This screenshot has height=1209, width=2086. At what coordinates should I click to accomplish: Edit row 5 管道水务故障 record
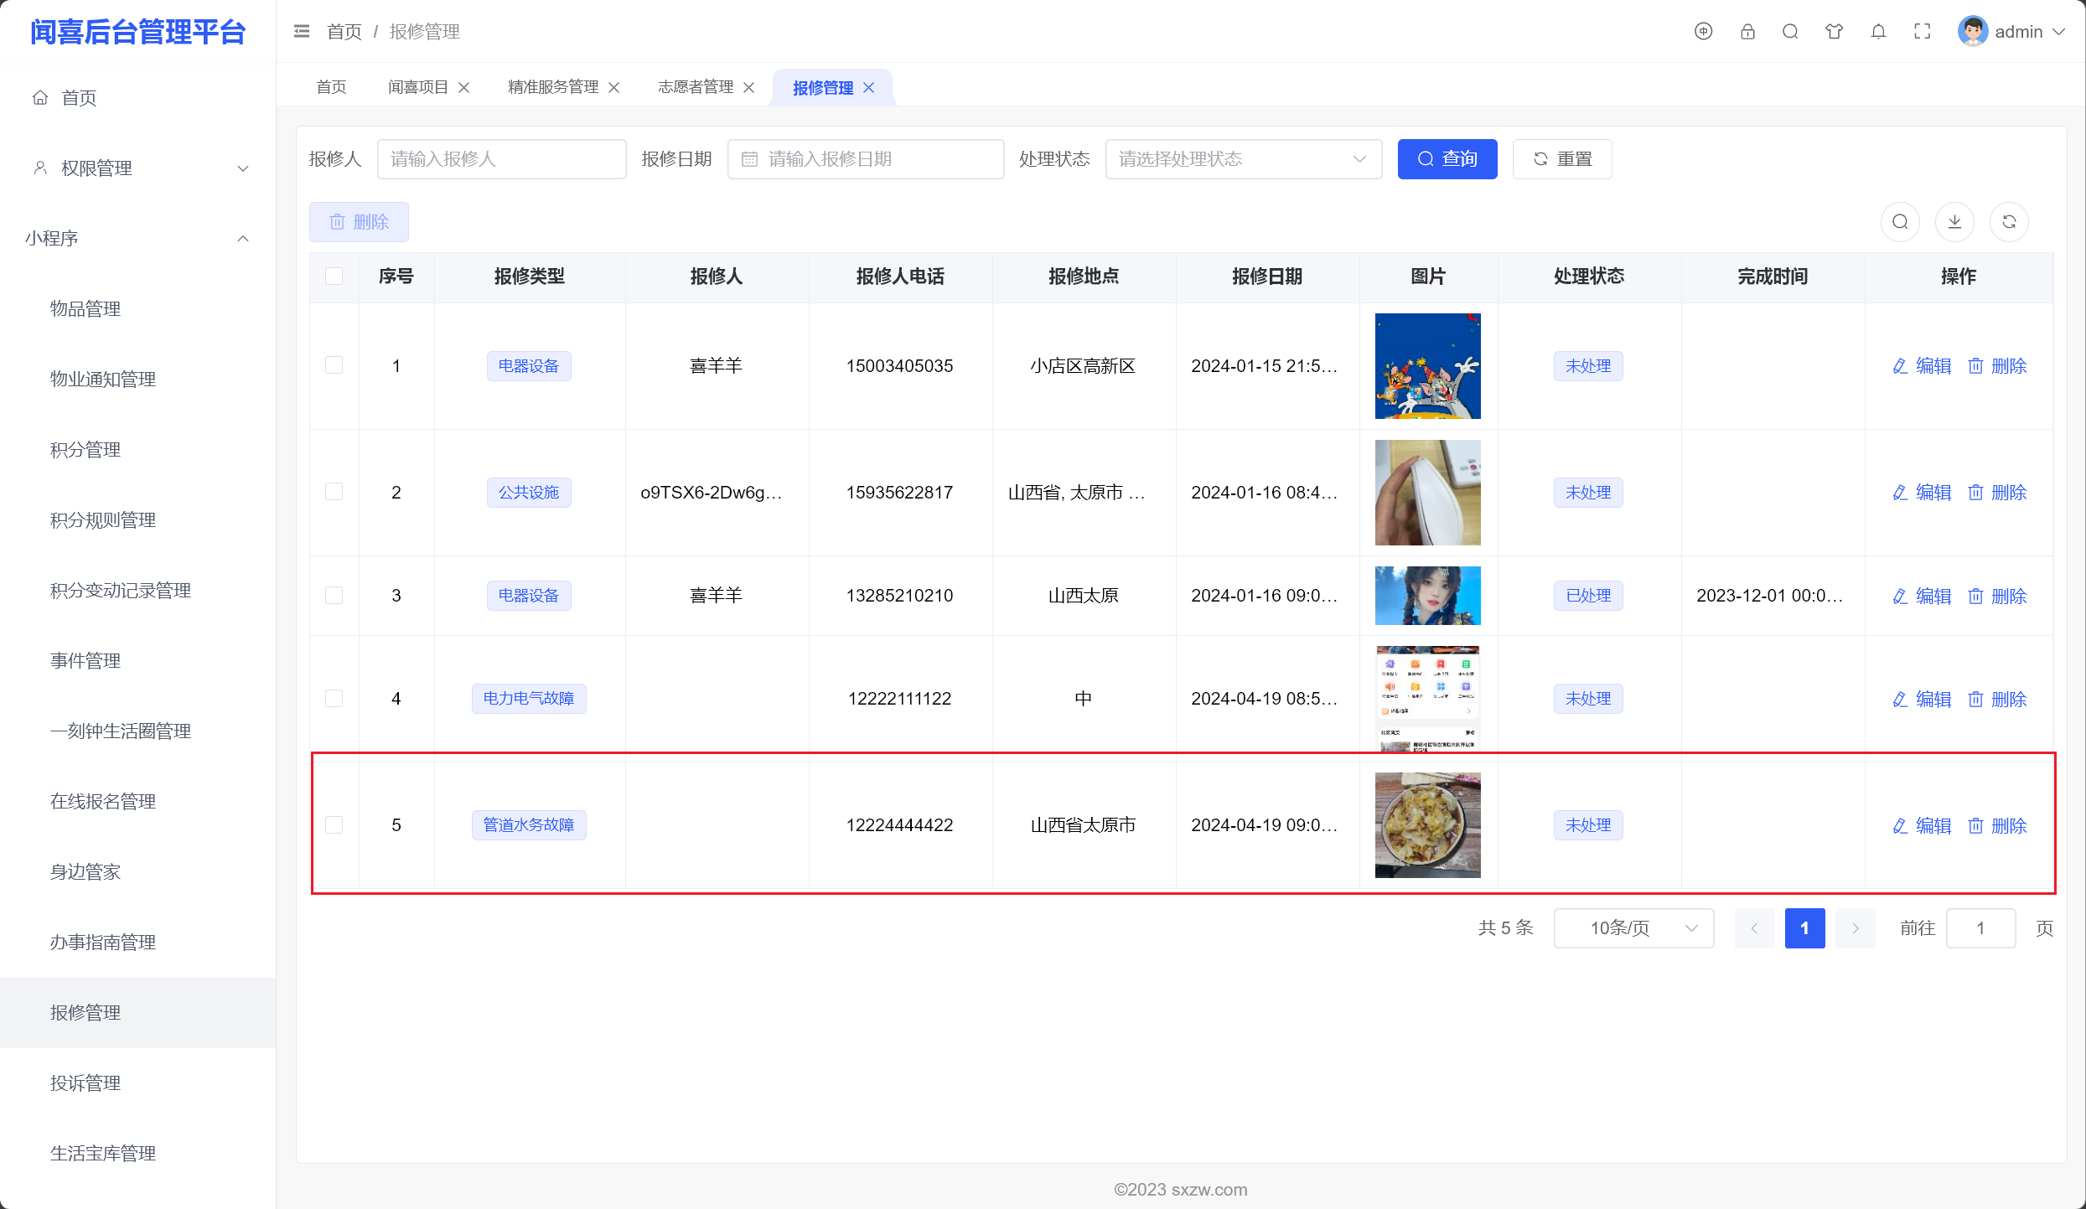tap(1923, 826)
